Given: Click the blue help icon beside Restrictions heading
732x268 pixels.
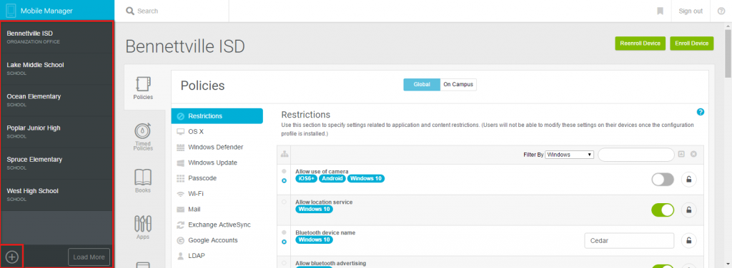Looking at the screenshot, I should tap(701, 112).
